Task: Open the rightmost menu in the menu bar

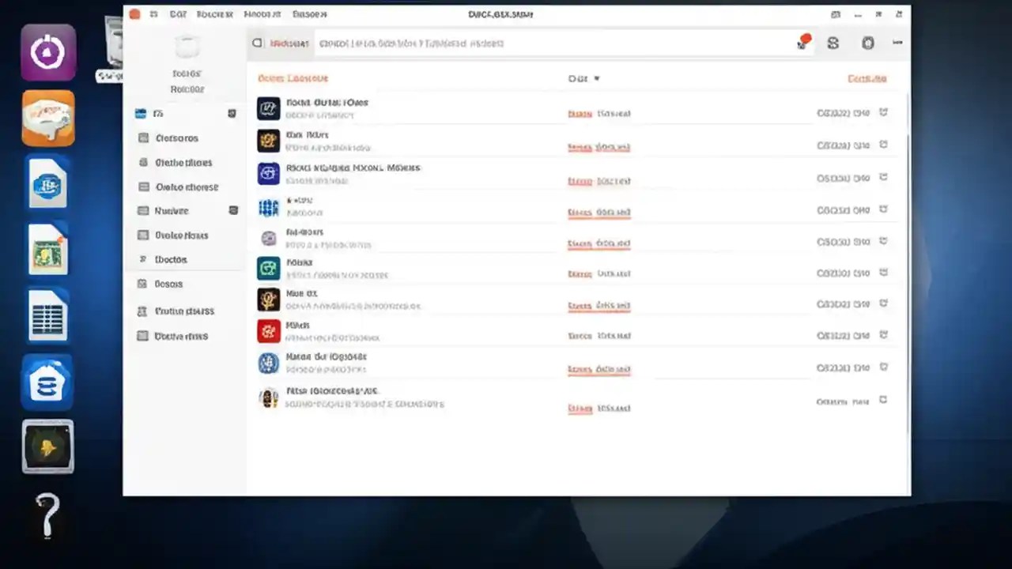Action: pyautogui.click(x=310, y=13)
